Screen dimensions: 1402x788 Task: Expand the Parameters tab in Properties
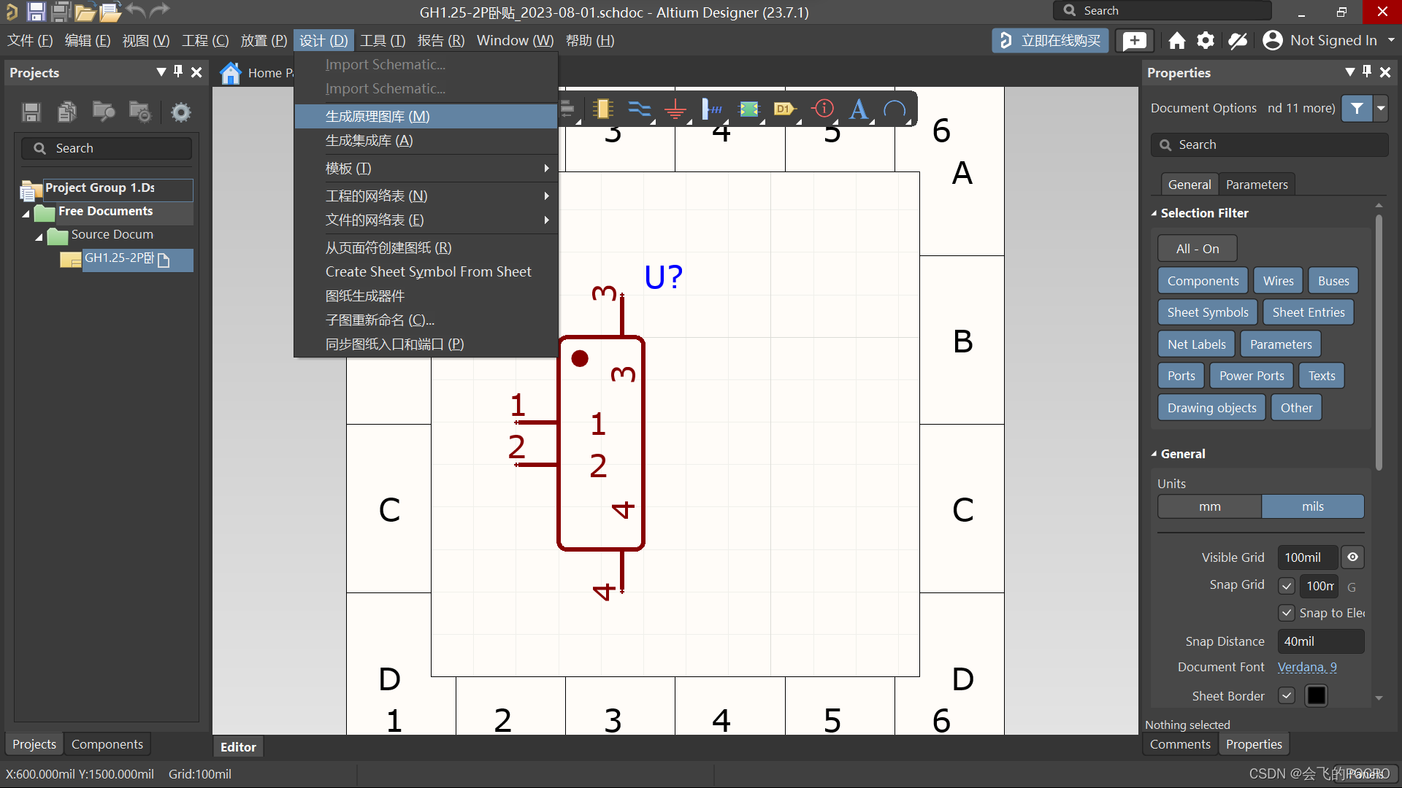coord(1256,184)
